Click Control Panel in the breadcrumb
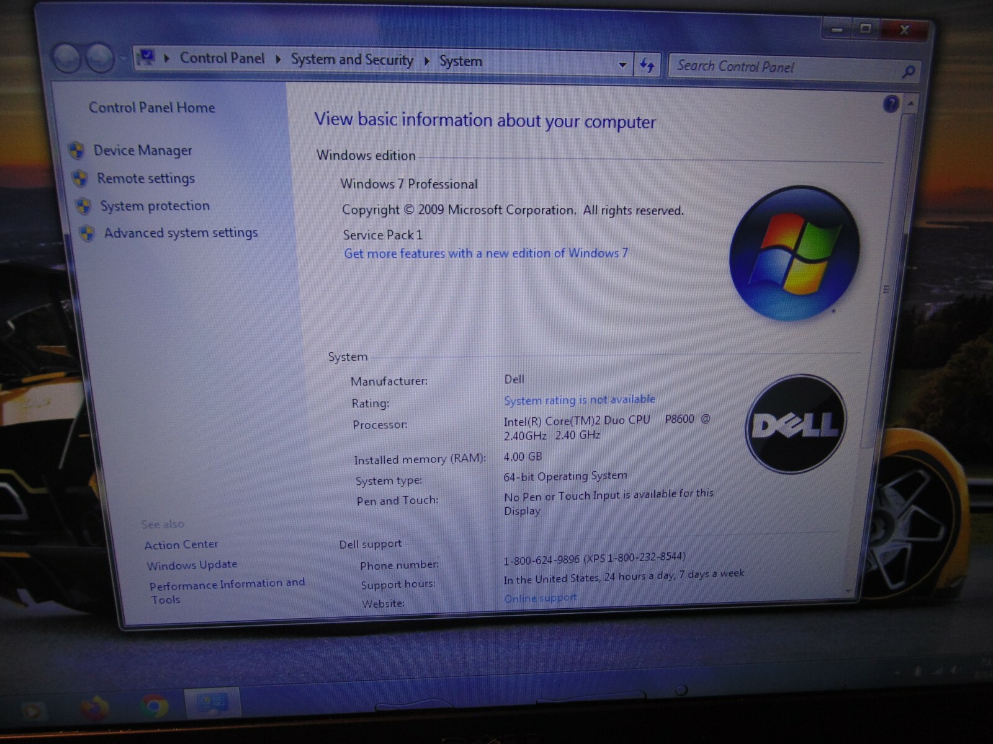The image size is (993, 744). pos(222,58)
